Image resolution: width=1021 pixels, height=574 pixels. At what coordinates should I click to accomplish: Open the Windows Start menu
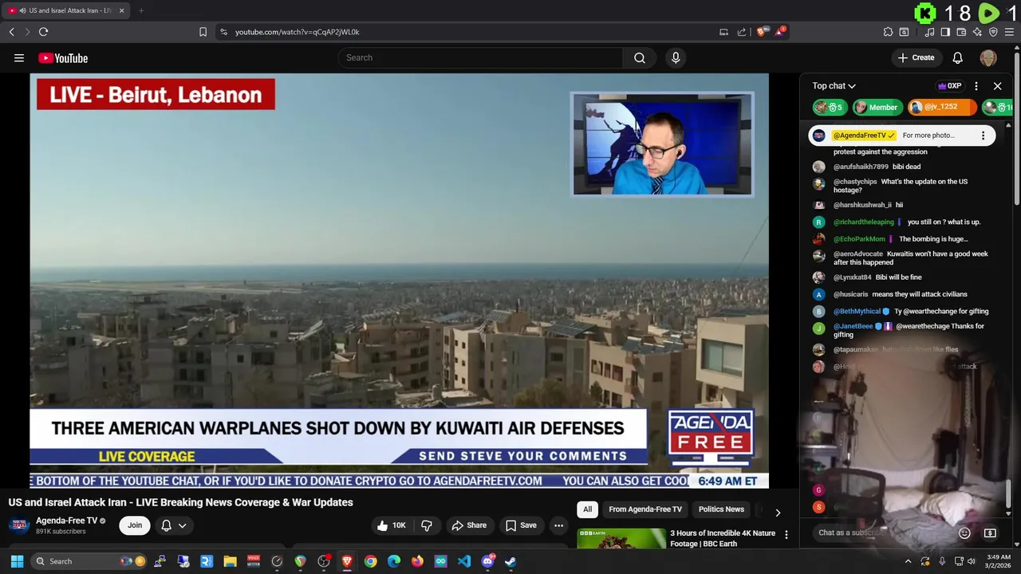click(17, 561)
